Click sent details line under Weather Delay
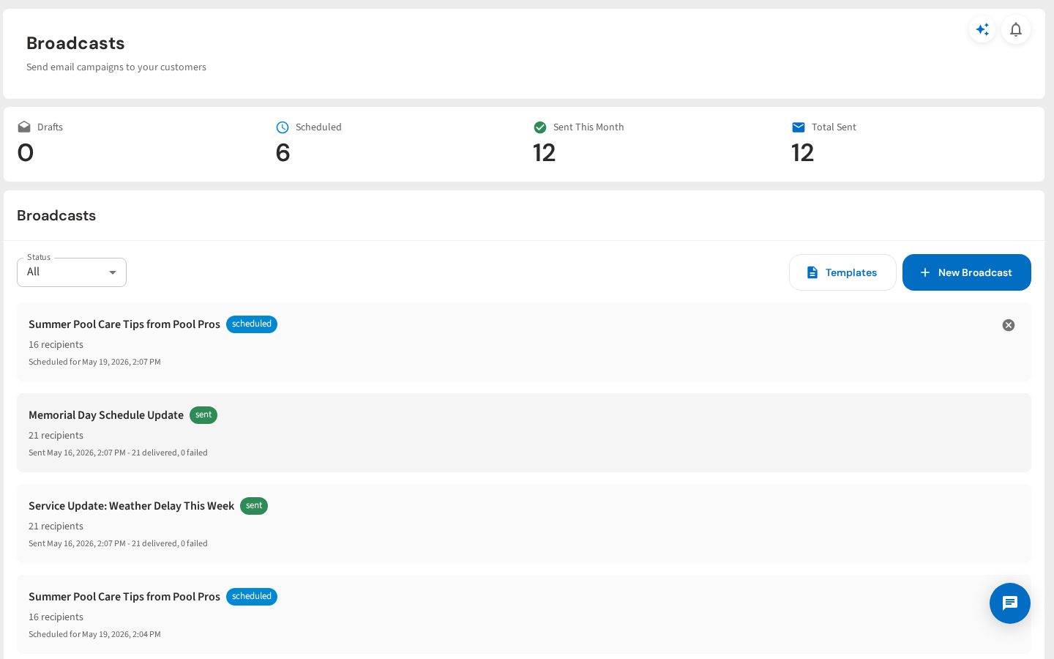This screenshot has width=1054, height=659. (x=118, y=544)
